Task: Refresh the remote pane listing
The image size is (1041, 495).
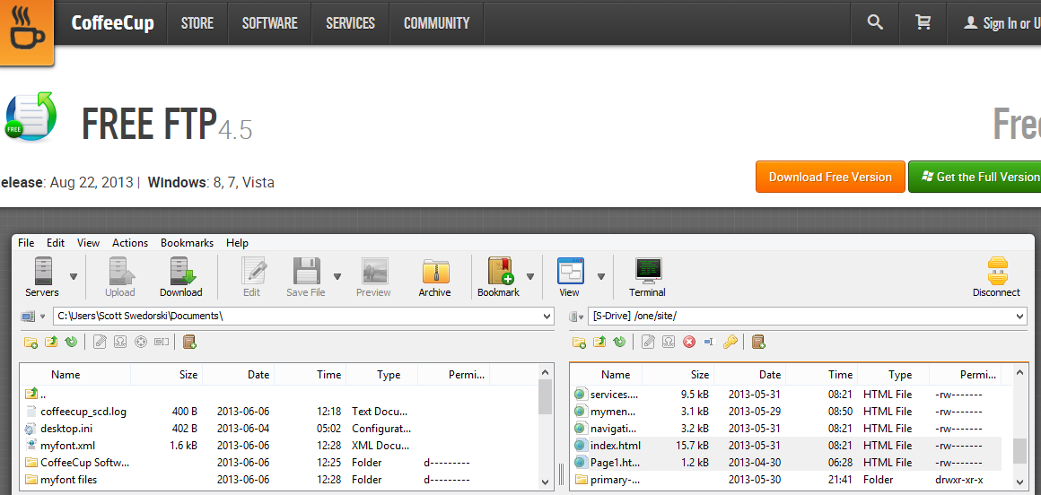Action: click(619, 342)
